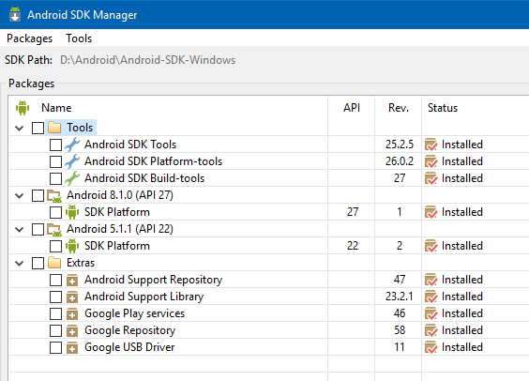Click the Google USB Driver package icon
The height and width of the screenshot is (381, 529).
[x=72, y=347]
